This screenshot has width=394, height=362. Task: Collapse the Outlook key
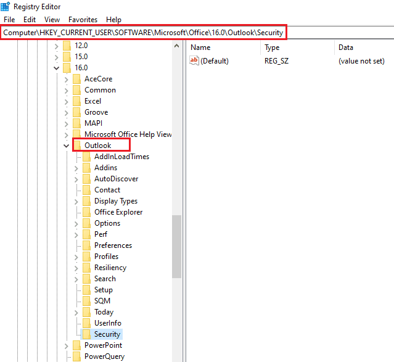pyautogui.click(x=67, y=146)
